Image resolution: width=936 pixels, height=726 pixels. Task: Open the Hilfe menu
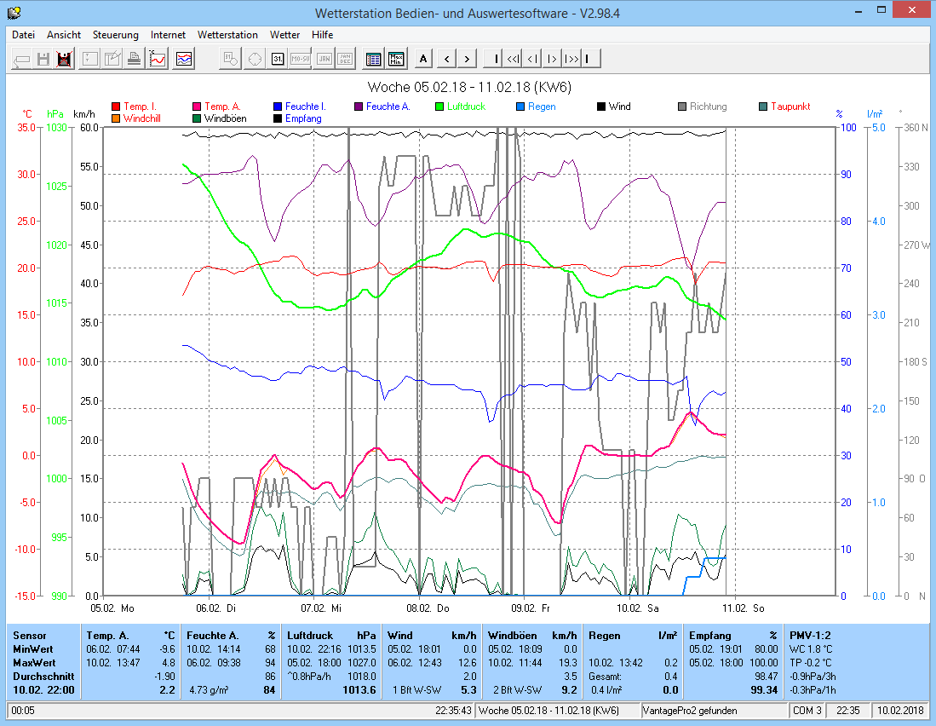click(322, 35)
